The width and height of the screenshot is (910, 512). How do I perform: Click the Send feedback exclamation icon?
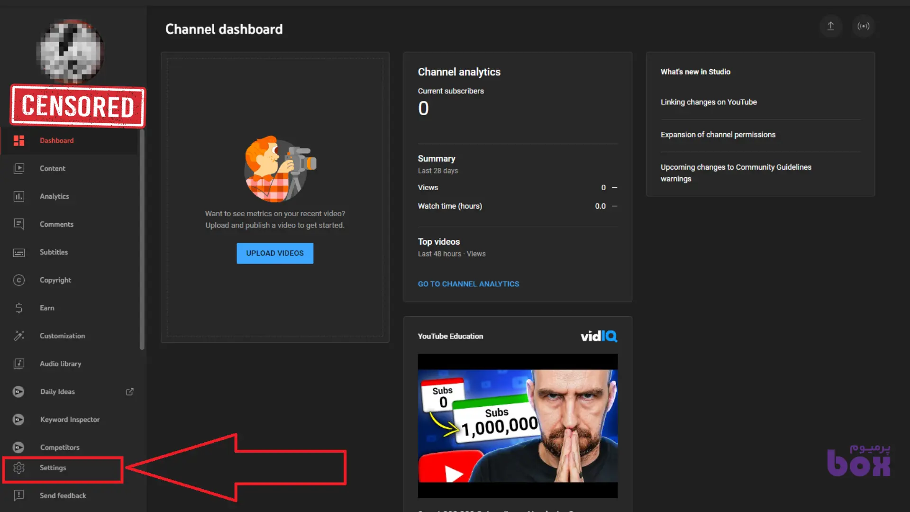[19, 495]
